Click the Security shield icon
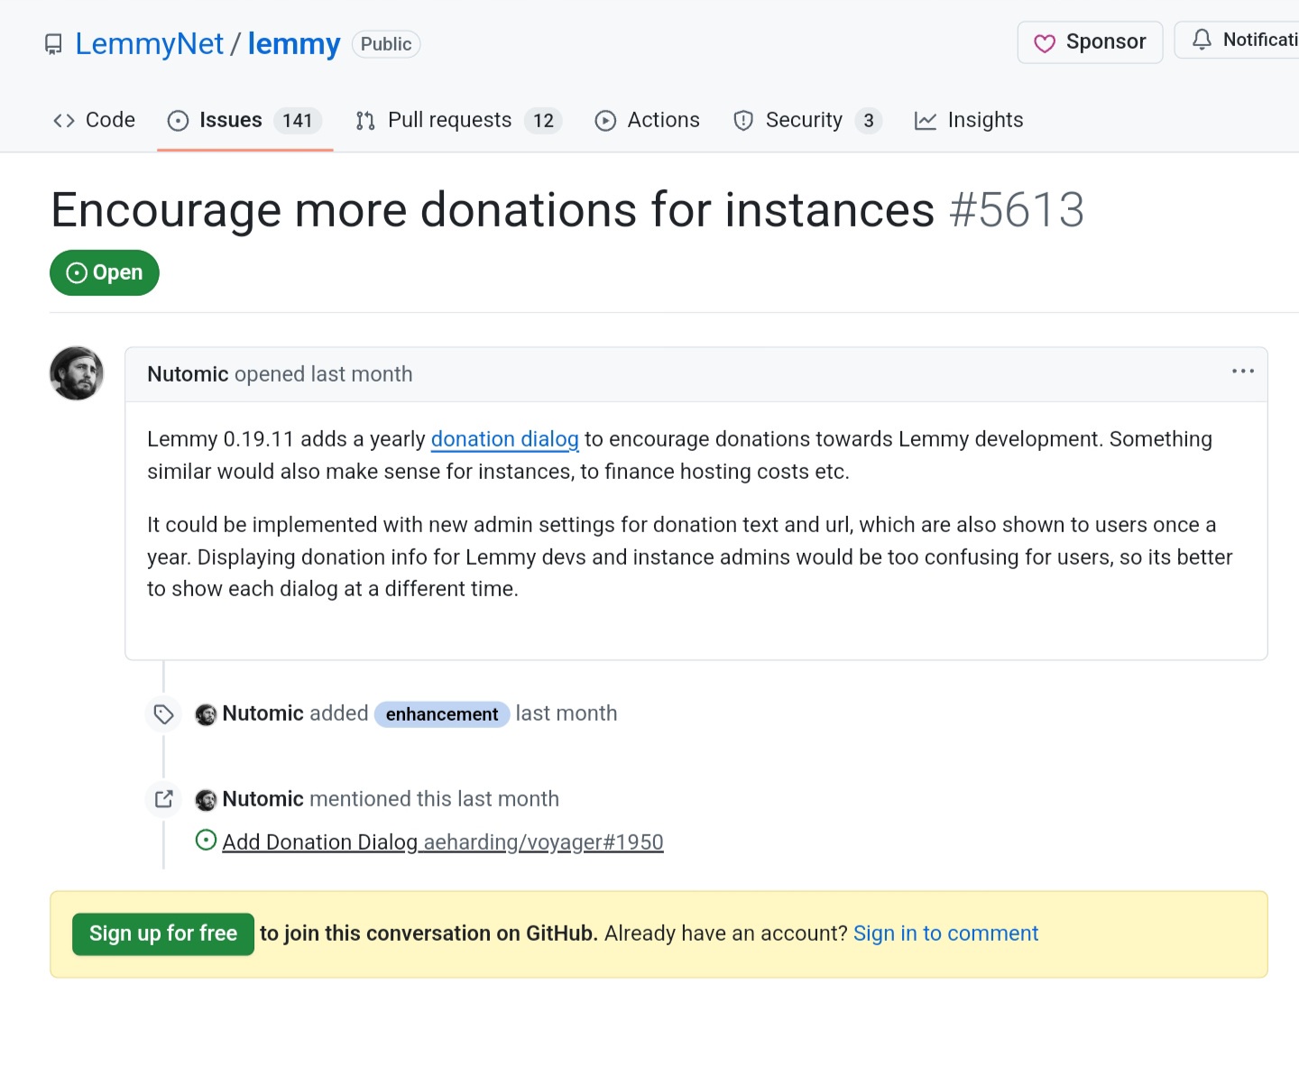Image resolution: width=1299 pixels, height=1067 pixels. click(743, 121)
